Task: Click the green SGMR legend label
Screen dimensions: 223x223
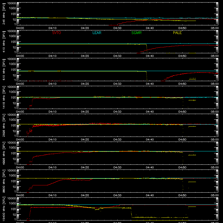Action: tap(136, 33)
